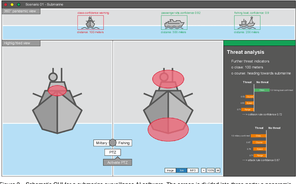Click the 'distance: 200 meters' label
The width and height of the screenshot is (296, 184).
pyautogui.click(x=247, y=32)
